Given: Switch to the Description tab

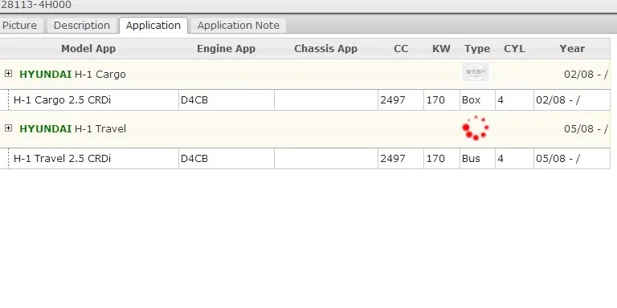Looking at the screenshot, I should pos(81,26).
